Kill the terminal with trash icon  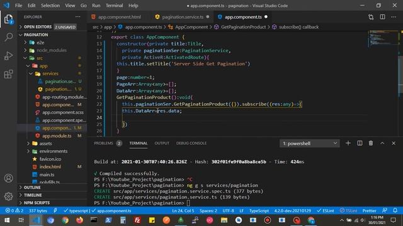371,143
